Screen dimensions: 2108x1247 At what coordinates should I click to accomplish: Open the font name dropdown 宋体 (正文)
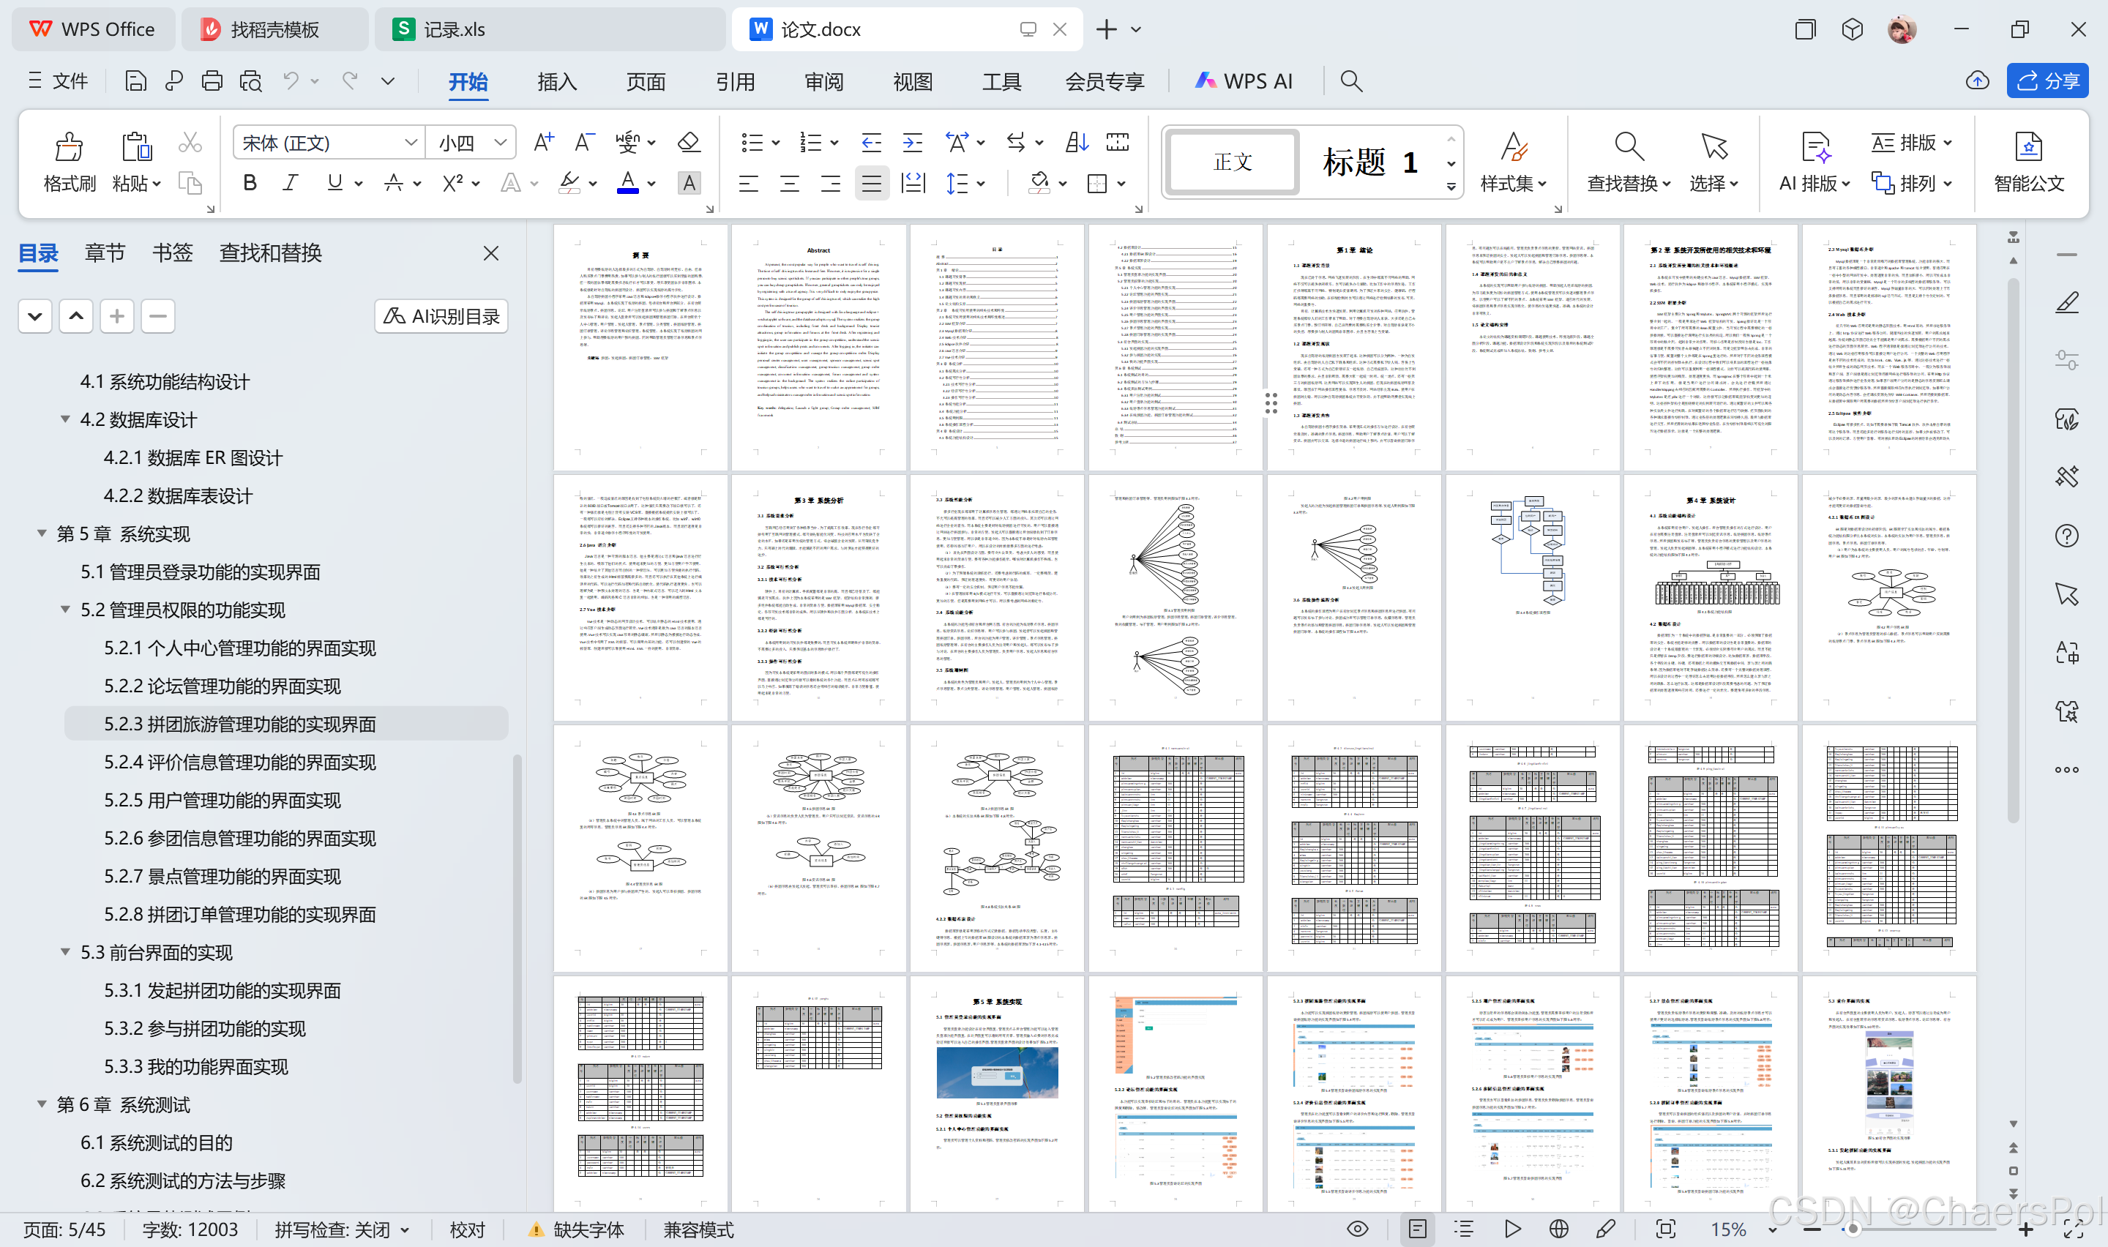pos(328,142)
